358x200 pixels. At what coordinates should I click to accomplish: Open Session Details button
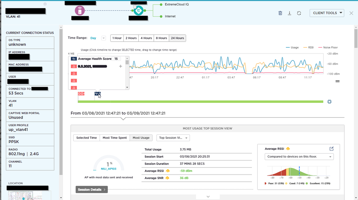pyautogui.click(x=91, y=190)
